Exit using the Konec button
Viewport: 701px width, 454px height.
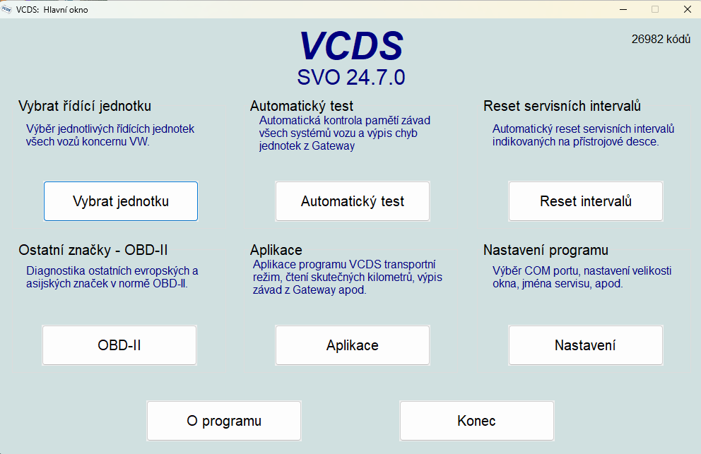click(x=476, y=421)
